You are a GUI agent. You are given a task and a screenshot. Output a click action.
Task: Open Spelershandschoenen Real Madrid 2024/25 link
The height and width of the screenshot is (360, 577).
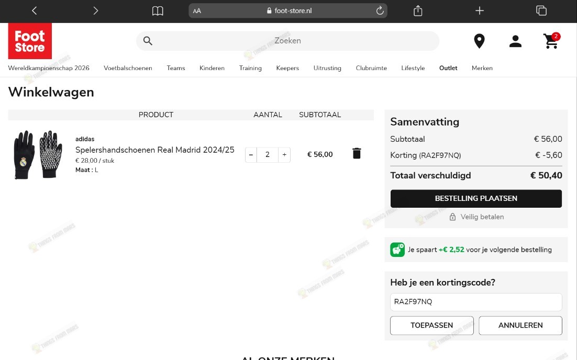pos(154,150)
